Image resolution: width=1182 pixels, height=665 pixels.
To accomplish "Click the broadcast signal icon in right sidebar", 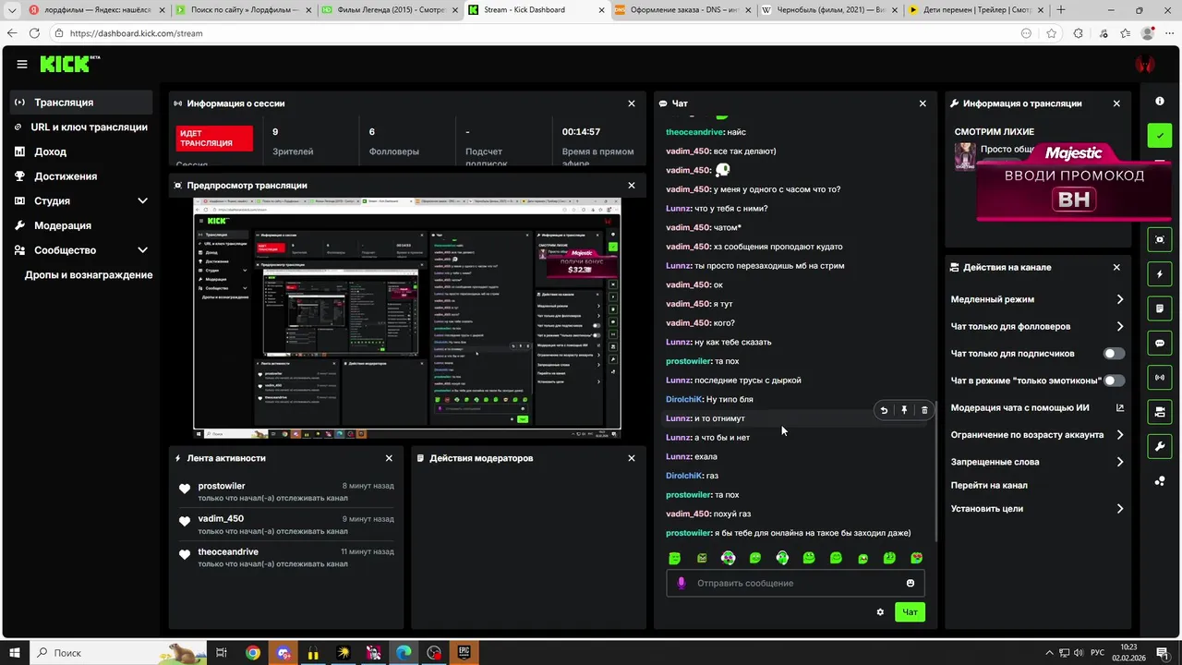I will pos(1160,377).
